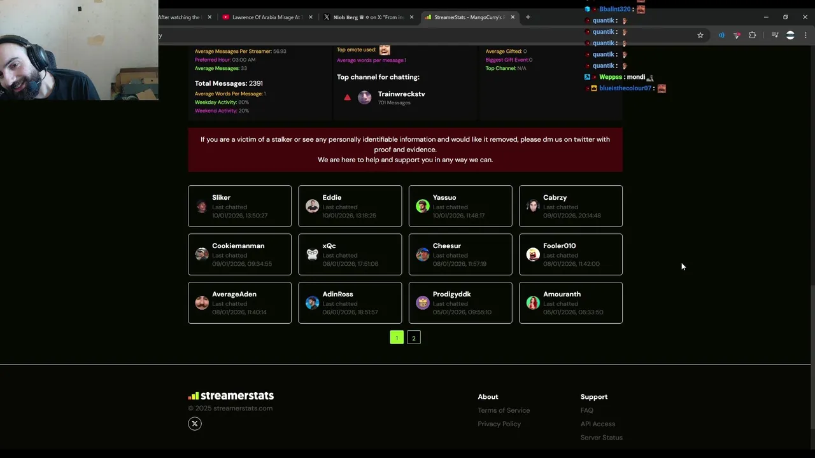The height and width of the screenshot is (458, 815).
Task: Open the xQc streamer card
Action: tap(350, 254)
